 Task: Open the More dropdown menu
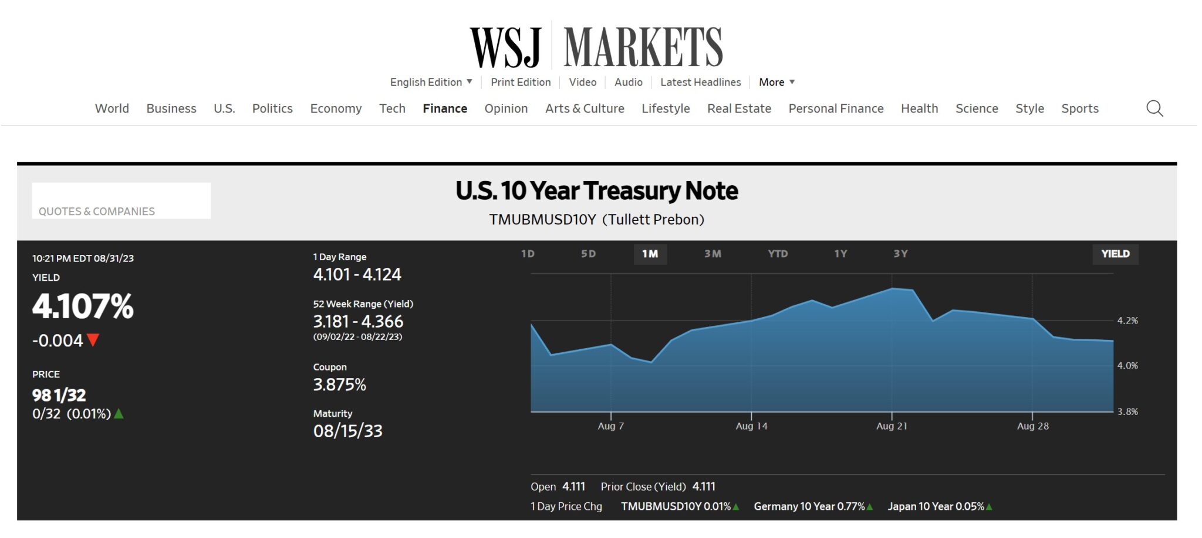click(776, 82)
